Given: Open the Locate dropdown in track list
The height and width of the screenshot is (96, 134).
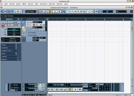Looking at the screenshot, I should click(x=36, y=38).
